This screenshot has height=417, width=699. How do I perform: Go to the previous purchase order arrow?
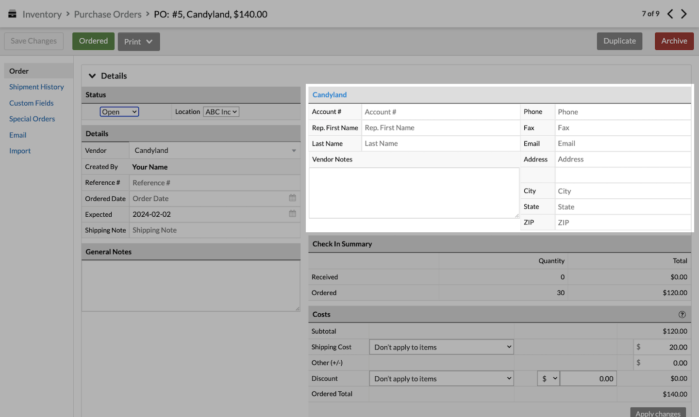pos(670,14)
